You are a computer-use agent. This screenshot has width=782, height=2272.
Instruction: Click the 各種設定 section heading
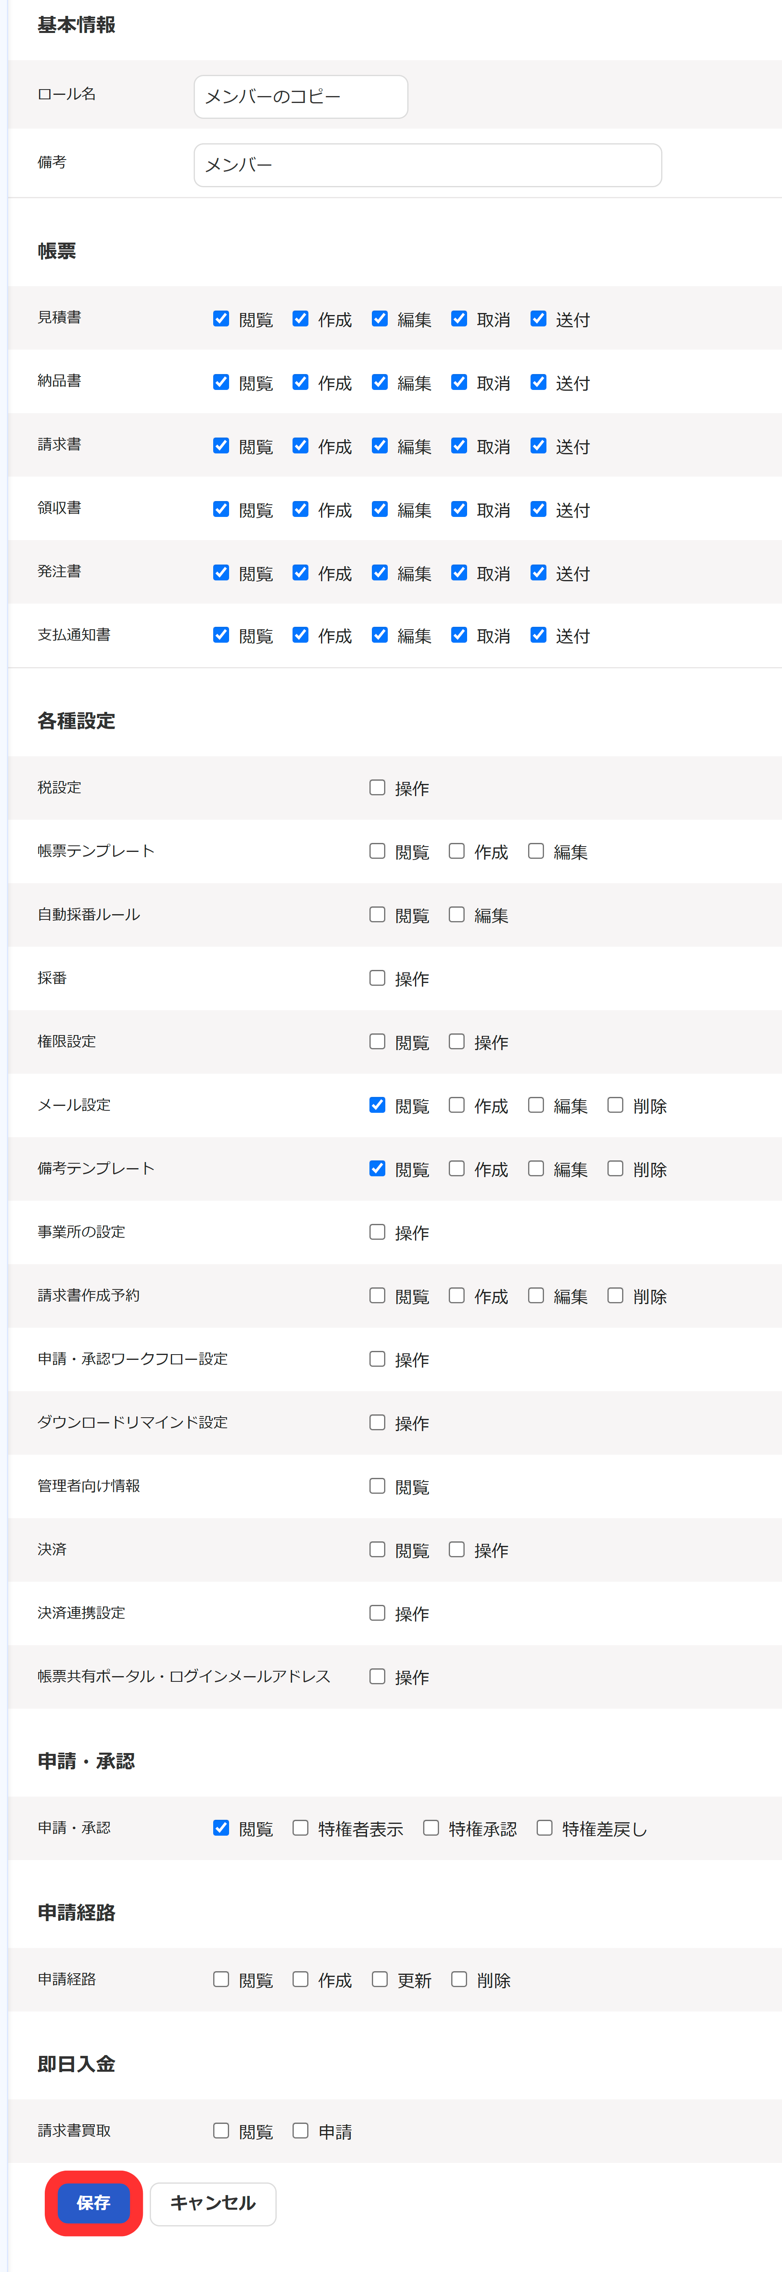click(77, 720)
